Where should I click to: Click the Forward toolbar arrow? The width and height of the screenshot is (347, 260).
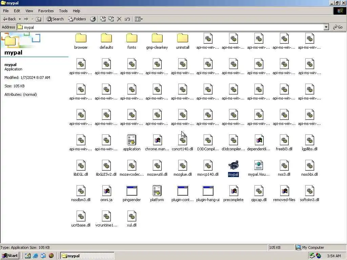(26, 19)
